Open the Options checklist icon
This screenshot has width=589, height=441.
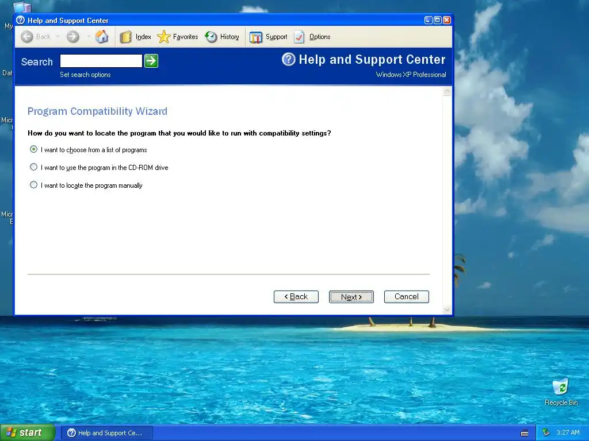(x=299, y=37)
